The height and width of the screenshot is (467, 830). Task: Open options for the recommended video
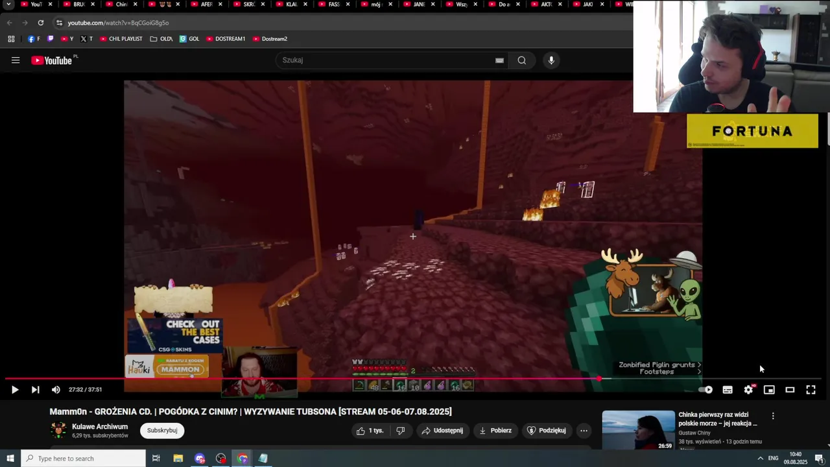point(772,416)
